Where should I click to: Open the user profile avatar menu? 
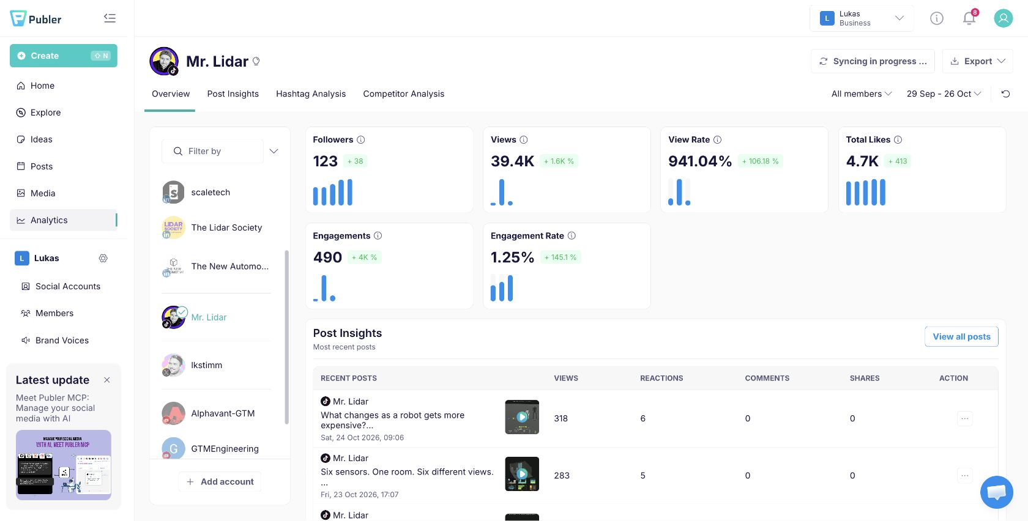click(1004, 18)
